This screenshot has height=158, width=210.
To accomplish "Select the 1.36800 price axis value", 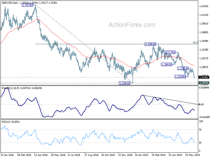I will (x=204, y=32).
